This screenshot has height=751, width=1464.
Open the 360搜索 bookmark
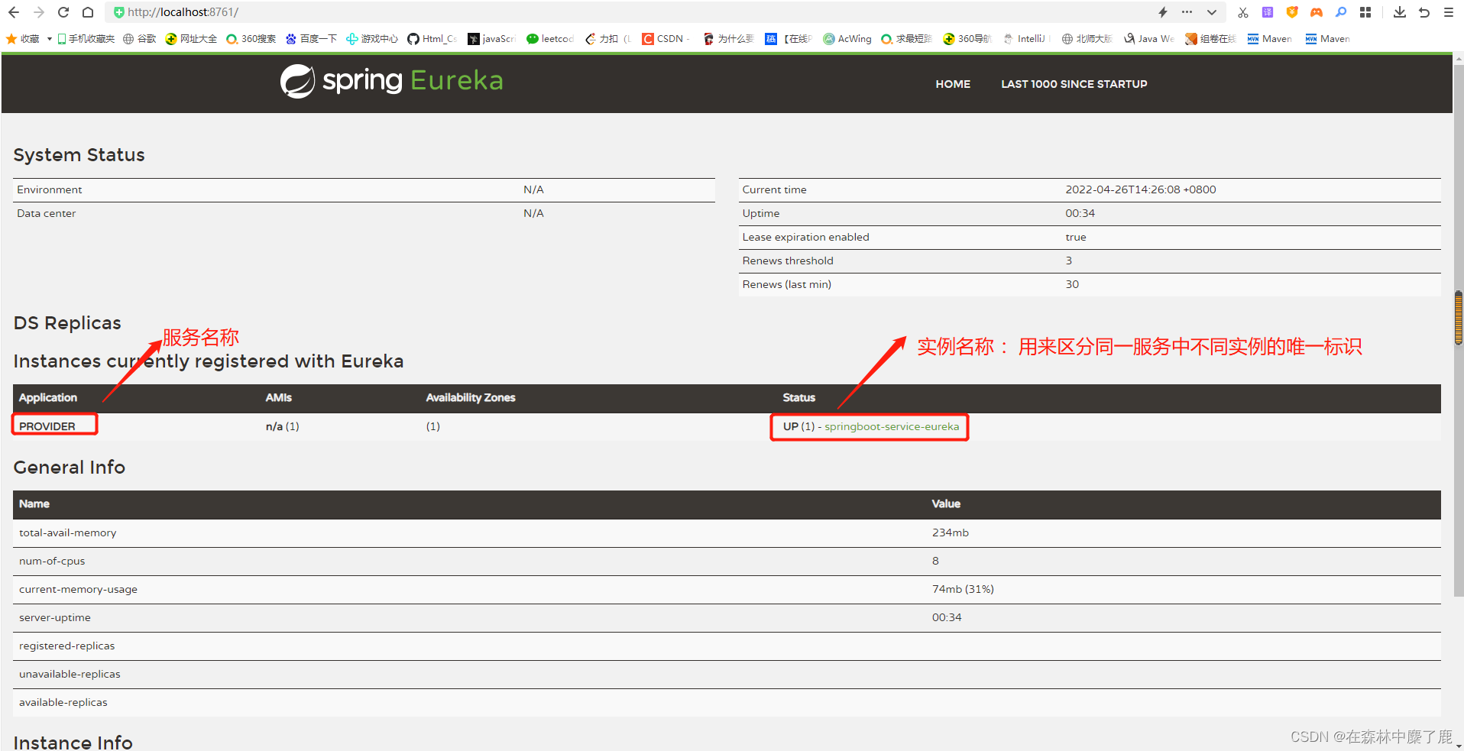click(251, 39)
